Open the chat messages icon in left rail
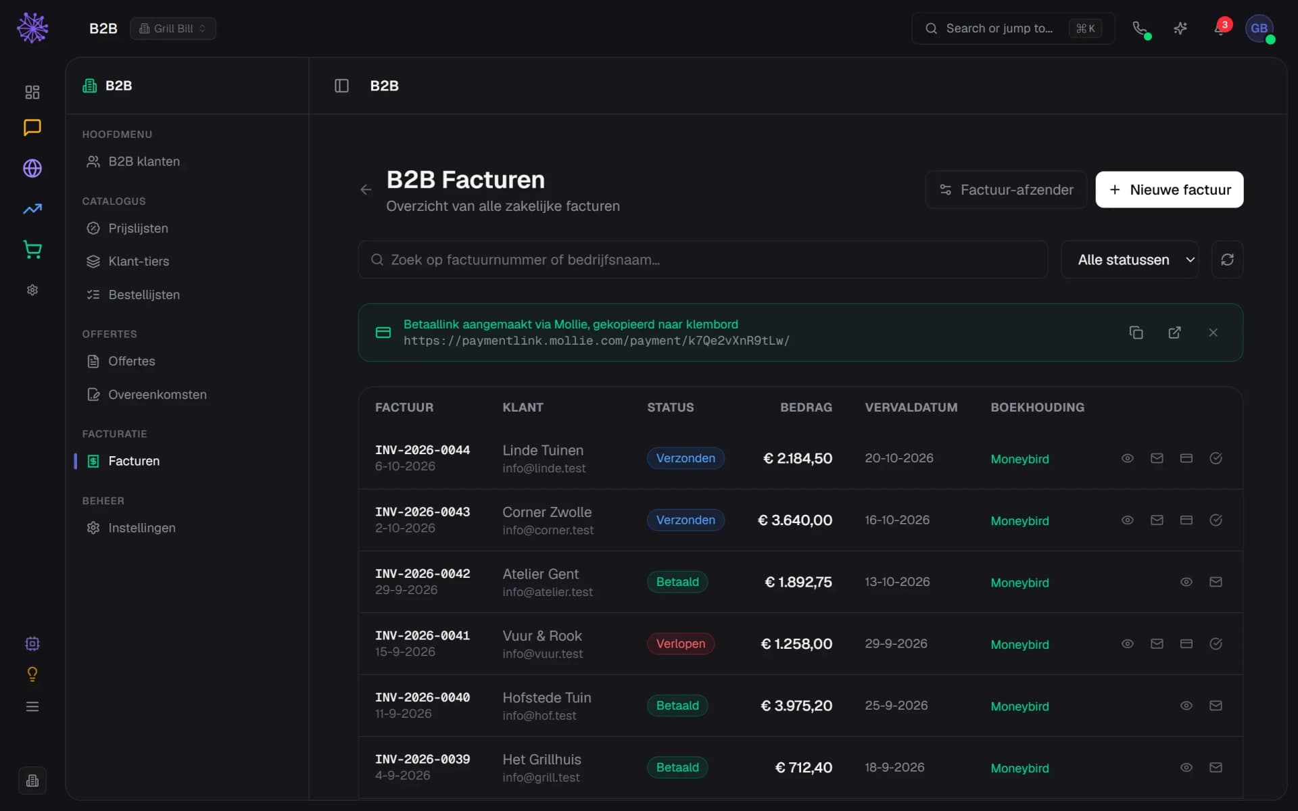Viewport: 1298px width, 811px height. [x=32, y=128]
